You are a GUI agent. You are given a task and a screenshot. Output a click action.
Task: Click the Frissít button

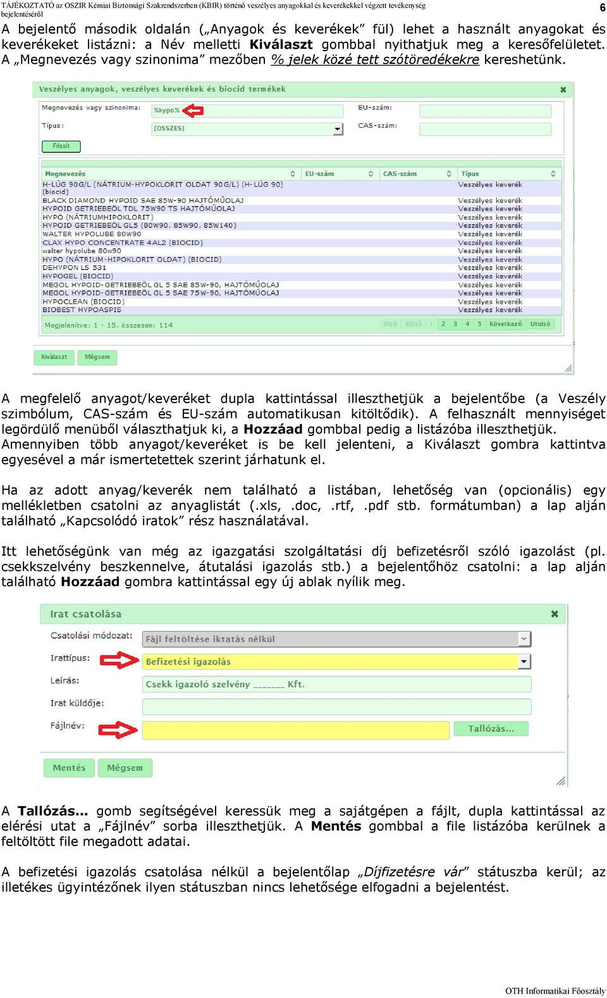(x=61, y=146)
